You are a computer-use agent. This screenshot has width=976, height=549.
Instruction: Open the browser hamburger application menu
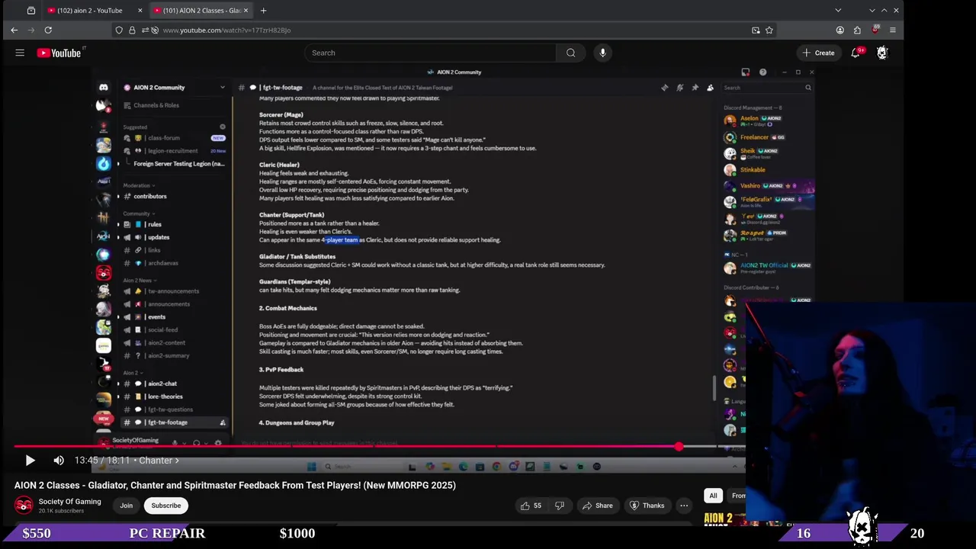click(x=892, y=30)
